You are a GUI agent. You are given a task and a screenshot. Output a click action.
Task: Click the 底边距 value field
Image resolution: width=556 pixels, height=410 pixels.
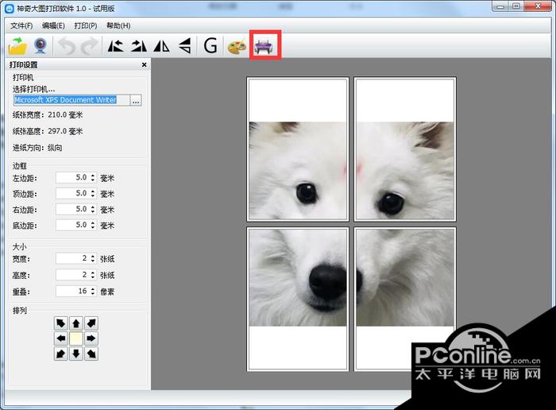click(x=72, y=225)
